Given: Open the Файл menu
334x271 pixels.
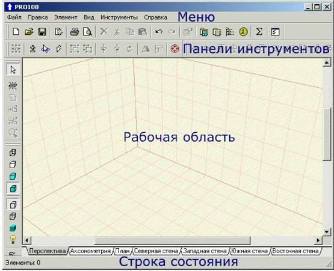Looking at the screenshot, I should tap(14, 17).
